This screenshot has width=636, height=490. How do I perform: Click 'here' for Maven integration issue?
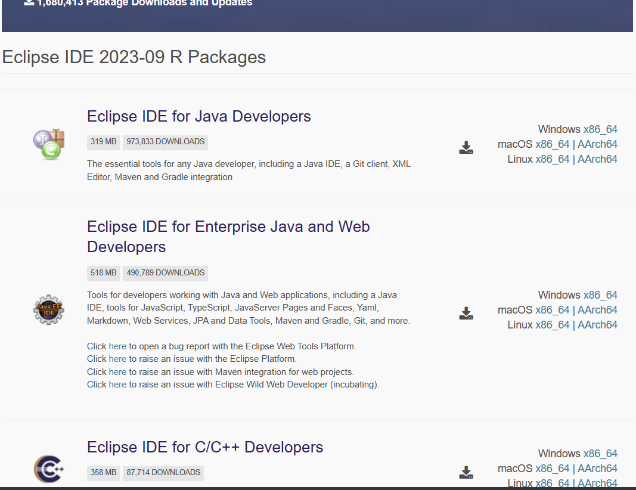point(117,372)
